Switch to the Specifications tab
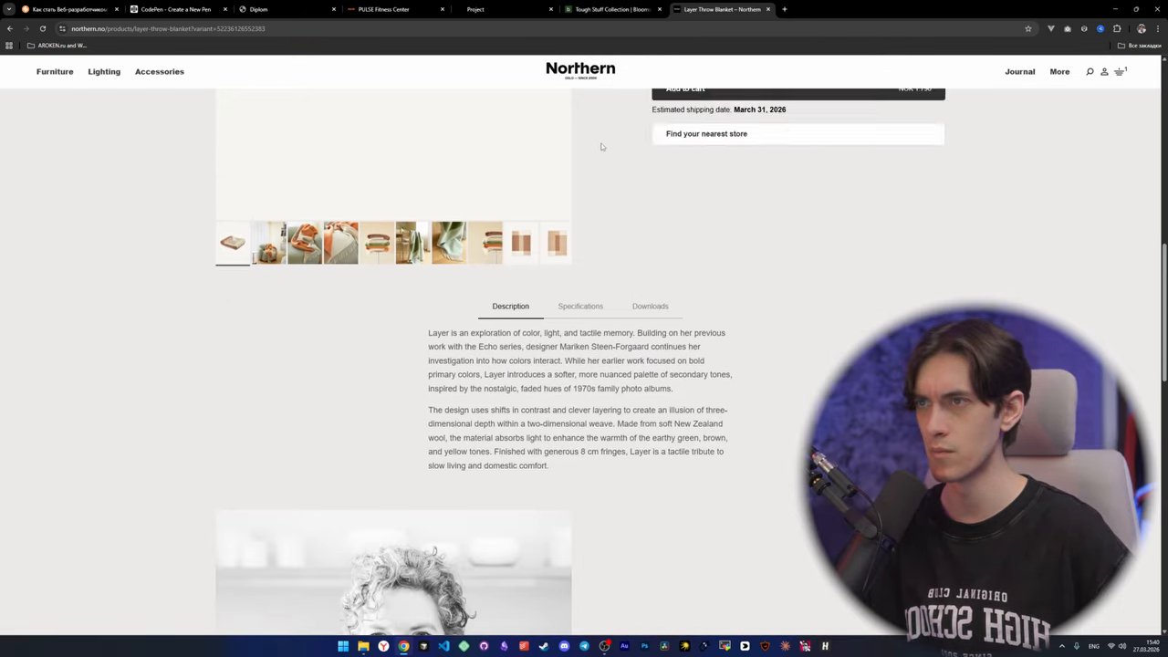Viewport: 1168px width, 657px height. (580, 307)
